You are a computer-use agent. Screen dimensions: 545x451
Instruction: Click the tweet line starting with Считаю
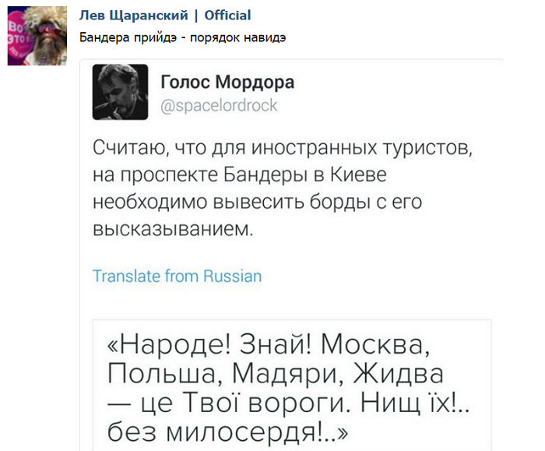[283, 146]
